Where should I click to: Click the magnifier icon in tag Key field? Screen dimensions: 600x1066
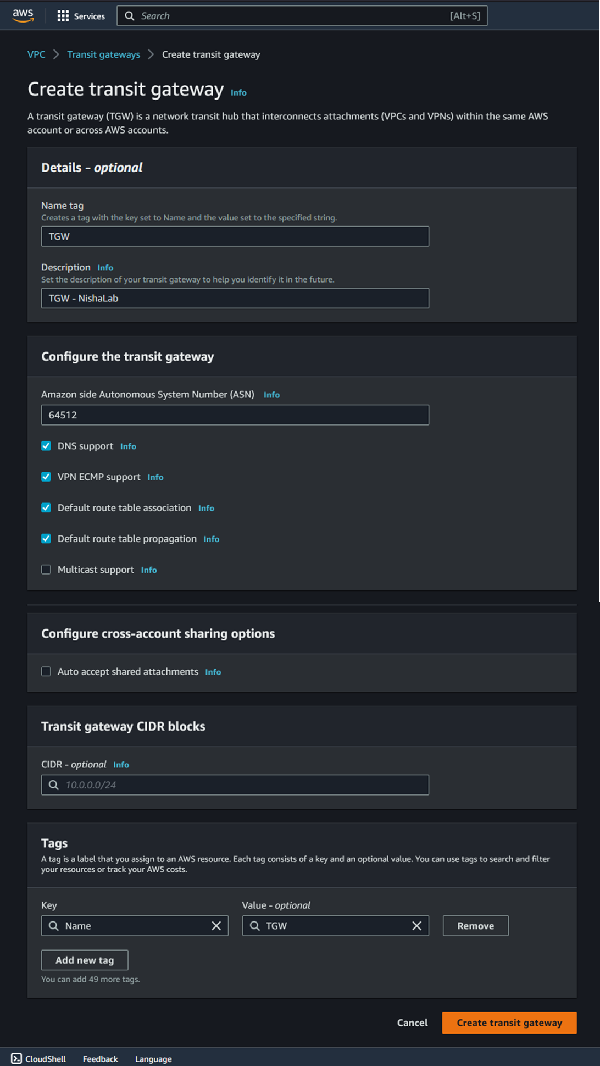[x=54, y=926]
